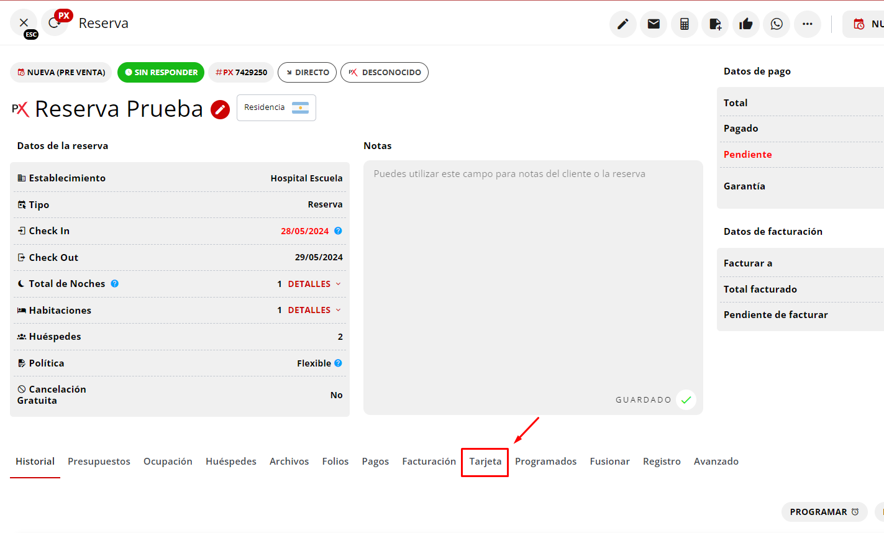Expand DETALLES for Total de Noches
Screen dimensions: 884x533
coord(314,284)
